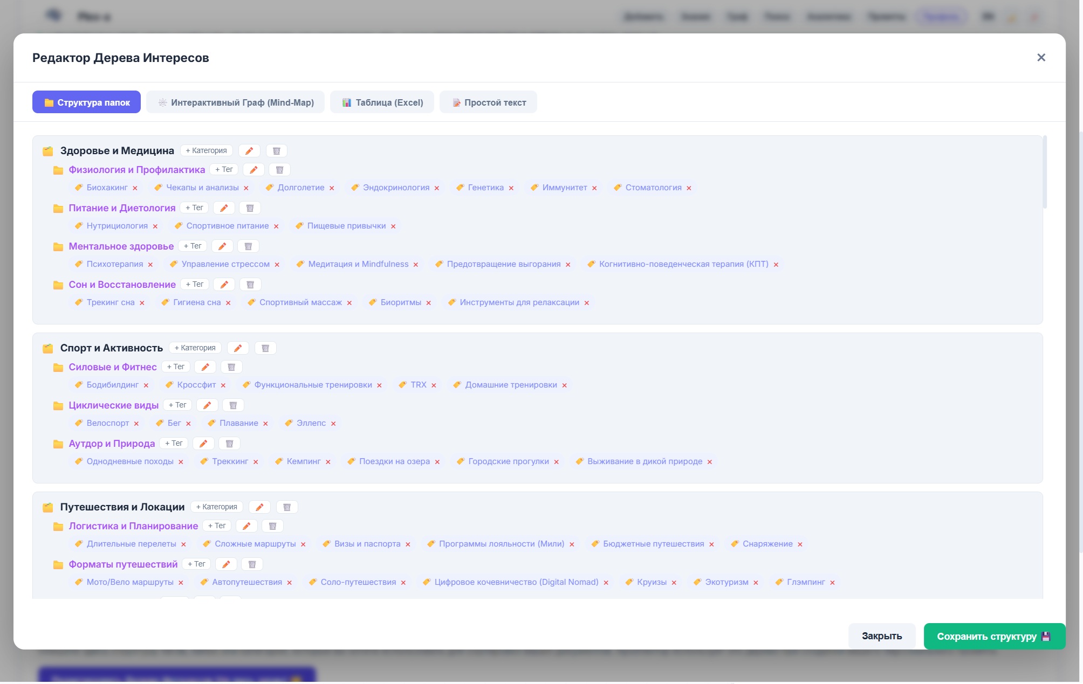The height and width of the screenshot is (684, 1083).
Task: Delete the Форматы путешествий subfolder
Action: click(x=252, y=564)
